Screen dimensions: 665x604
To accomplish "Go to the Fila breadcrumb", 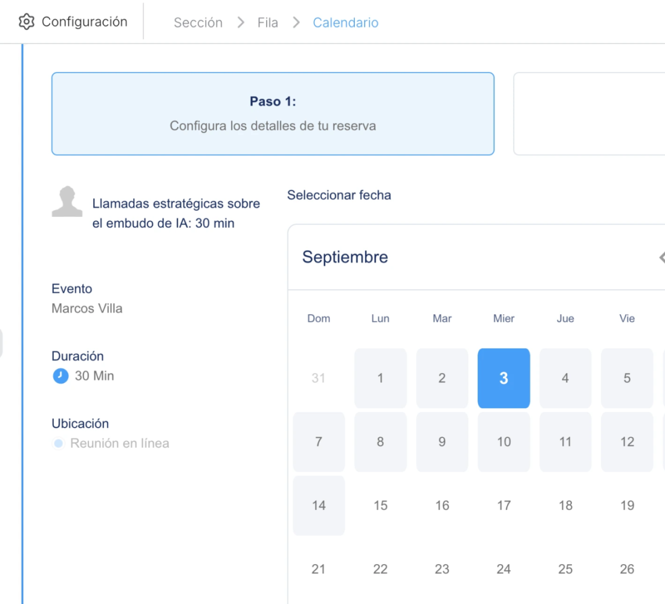I will (x=267, y=23).
